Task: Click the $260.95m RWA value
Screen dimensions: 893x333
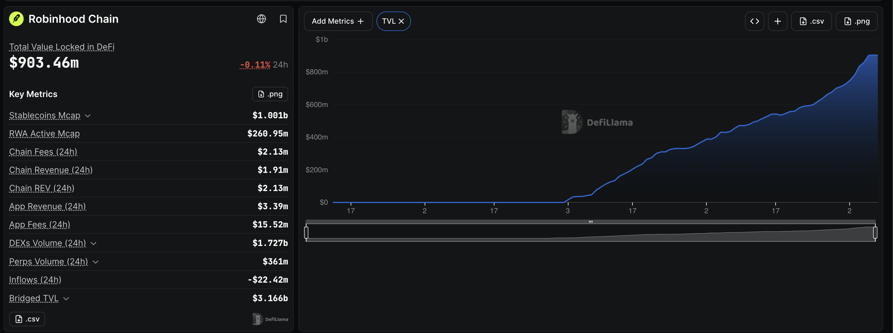Action: (268, 133)
